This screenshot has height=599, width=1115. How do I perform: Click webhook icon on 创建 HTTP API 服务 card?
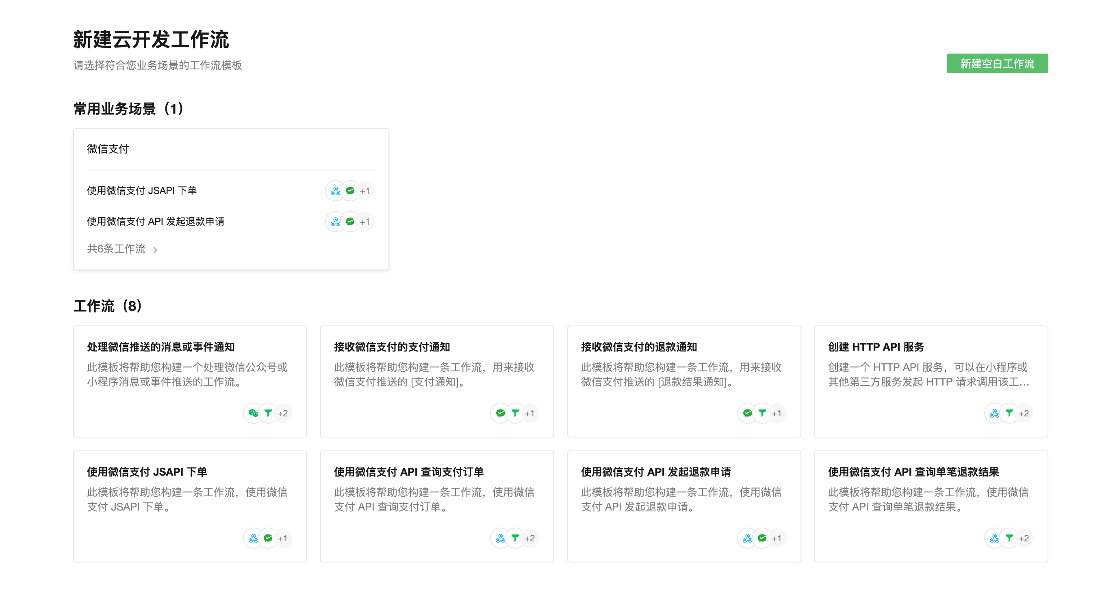pyautogui.click(x=994, y=414)
